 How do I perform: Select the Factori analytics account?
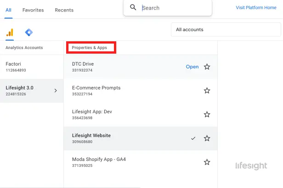pyautogui.click(x=32, y=67)
